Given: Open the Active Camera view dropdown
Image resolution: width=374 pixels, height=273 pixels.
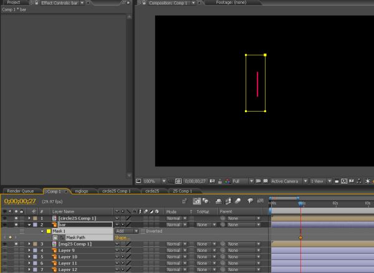Looking at the screenshot, I should [289, 181].
